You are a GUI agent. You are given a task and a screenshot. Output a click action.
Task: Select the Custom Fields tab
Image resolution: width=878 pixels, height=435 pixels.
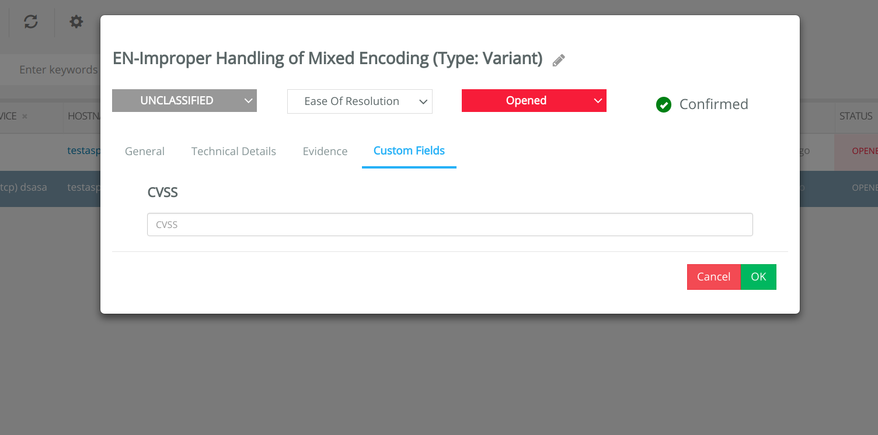pos(409,151)
